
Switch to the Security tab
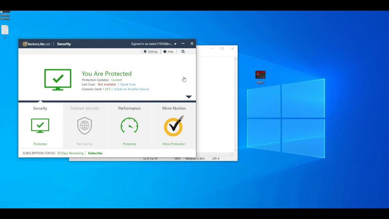tap(40, 125)
